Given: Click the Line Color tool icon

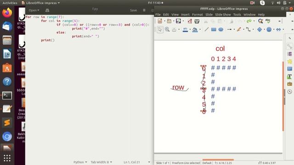Looking at the screenshot, I should coord(185,30).
